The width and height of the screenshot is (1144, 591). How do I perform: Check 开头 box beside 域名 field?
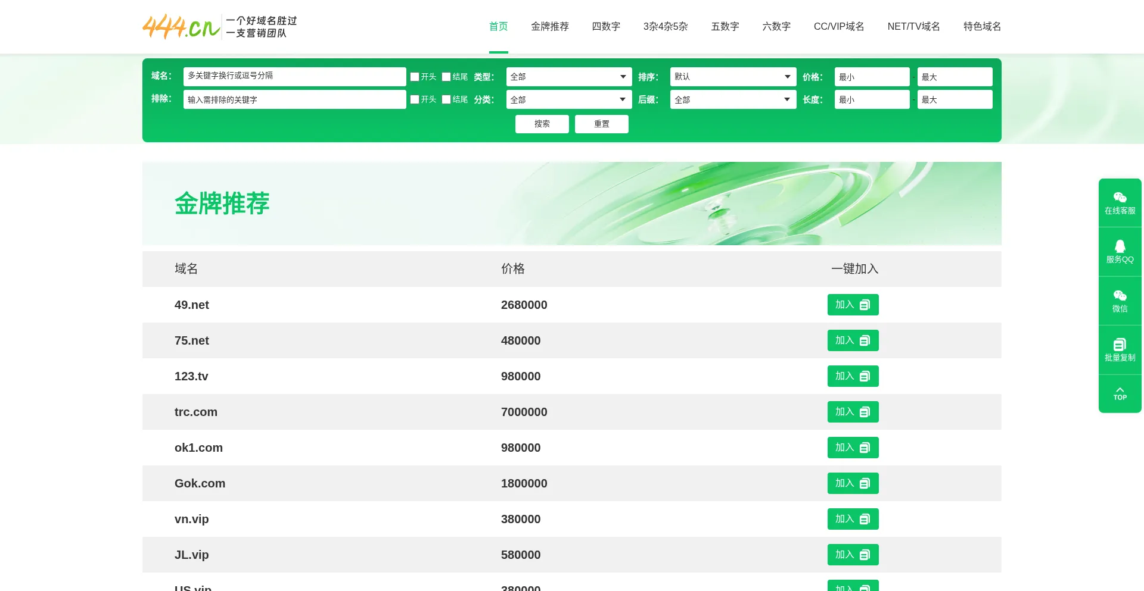415,77
